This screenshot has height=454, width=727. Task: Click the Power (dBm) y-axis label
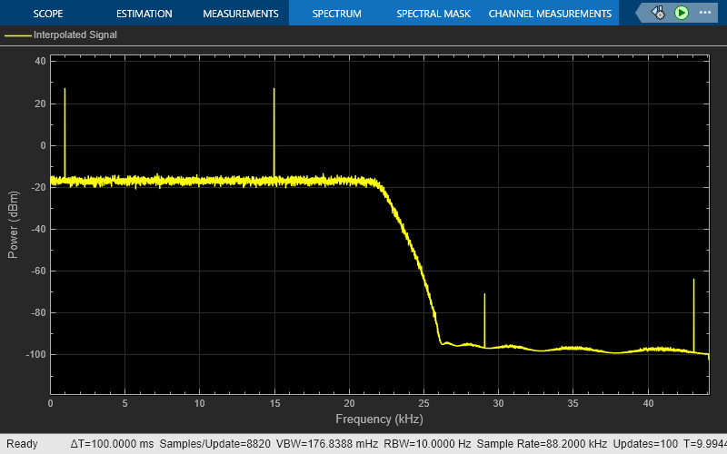coord(13,224)
